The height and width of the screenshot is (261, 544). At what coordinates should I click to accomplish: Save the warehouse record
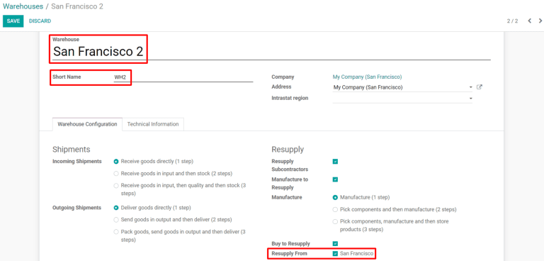(x=13, y=21)
